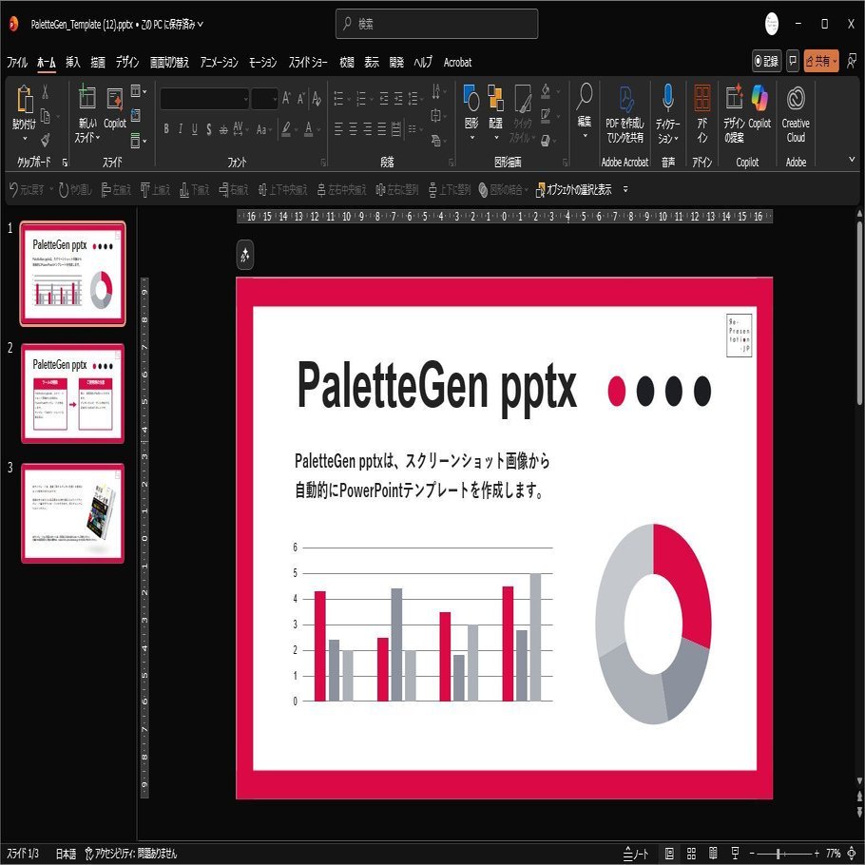Click the 77% zoom level
This screenshot has width=865, height=865.
pos(833,854)
